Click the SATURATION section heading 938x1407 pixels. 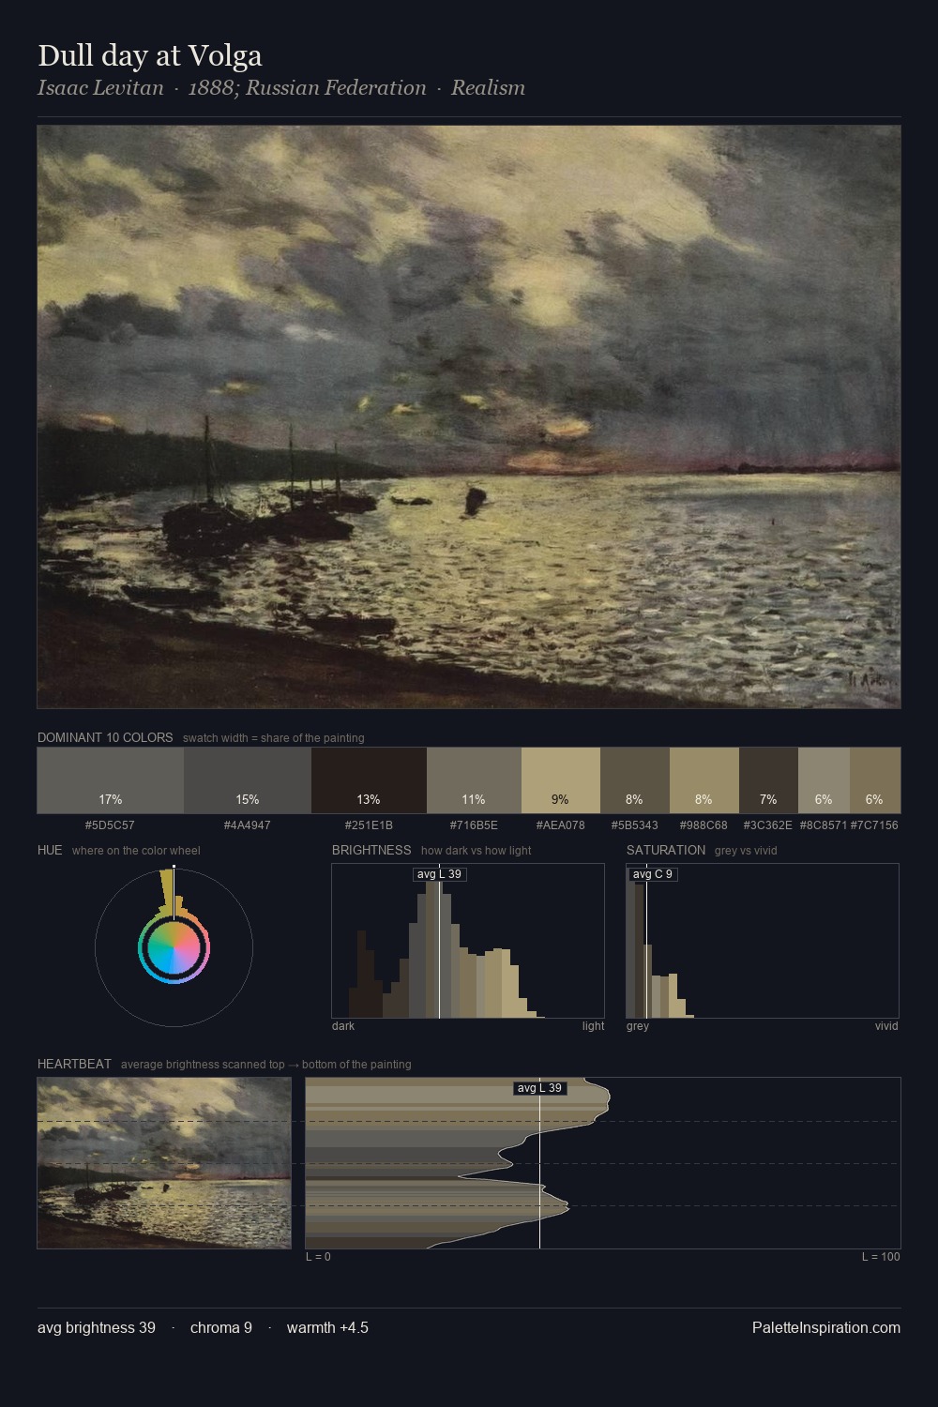click(x=666, y=850)
